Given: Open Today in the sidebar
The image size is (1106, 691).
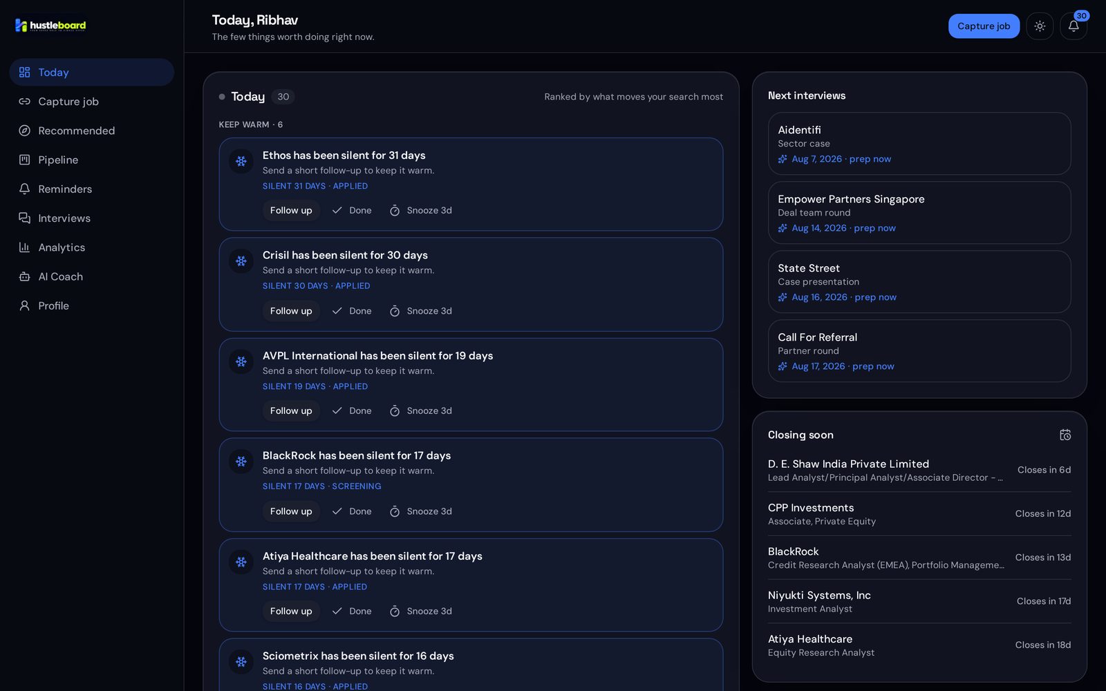Looking at the screenshot, I should (x=91, y=72).
